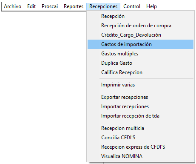
Task: Collapse the Recepciones menu
Action: click(x=103, y=6)
